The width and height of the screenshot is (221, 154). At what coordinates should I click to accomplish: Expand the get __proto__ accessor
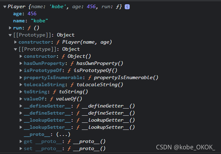click(x=21, y=141)
